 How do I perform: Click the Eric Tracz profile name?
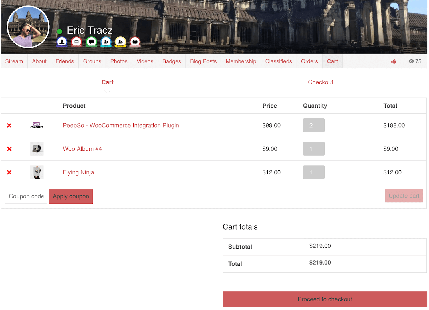coord(90,30)
